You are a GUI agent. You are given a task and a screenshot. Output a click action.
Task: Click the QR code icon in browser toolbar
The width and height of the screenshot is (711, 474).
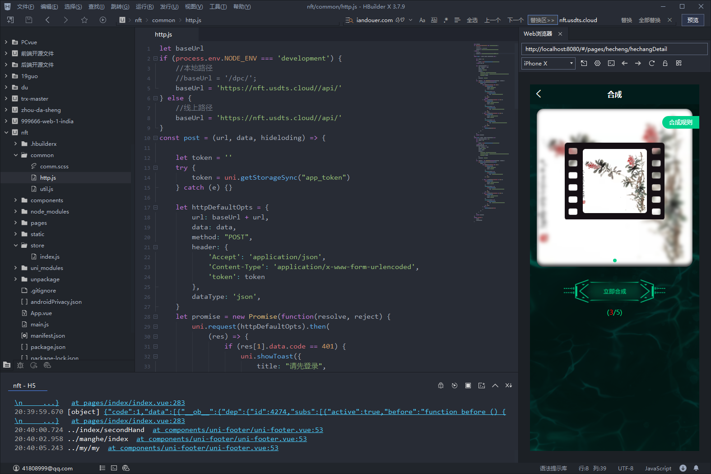678,63
